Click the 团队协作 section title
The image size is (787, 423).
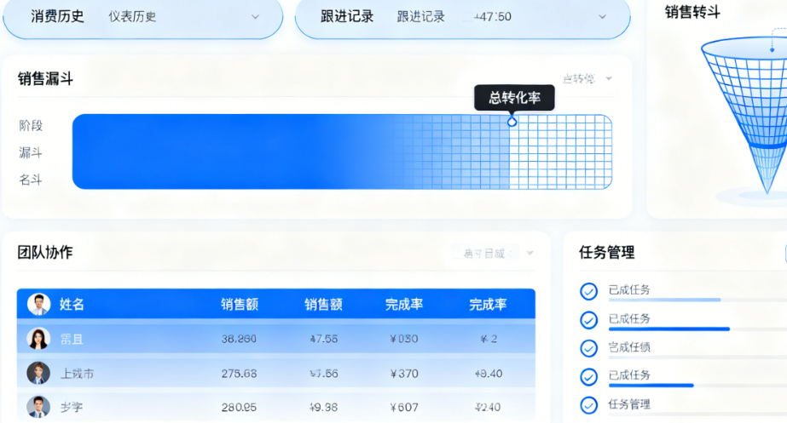tap(45, 252)
